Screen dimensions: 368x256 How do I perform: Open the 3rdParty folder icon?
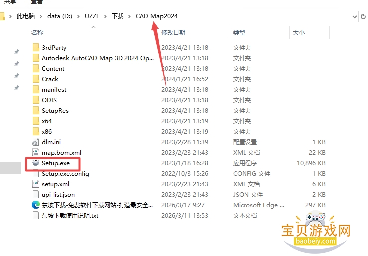point(36,47)
